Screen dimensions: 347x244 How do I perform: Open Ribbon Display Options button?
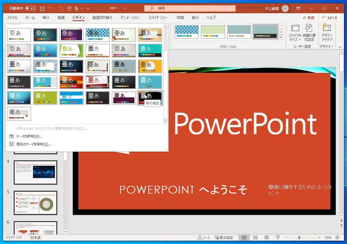[x=298, y=8]
